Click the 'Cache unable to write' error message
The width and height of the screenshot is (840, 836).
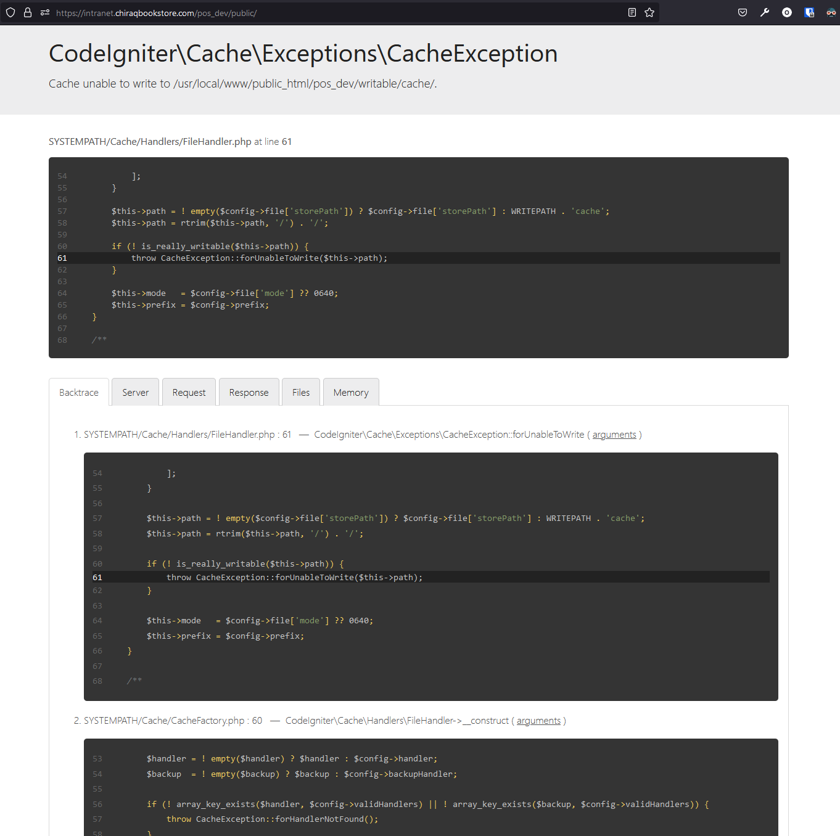243,84
